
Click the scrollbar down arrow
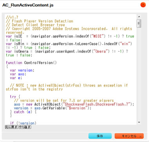pos(139,122)
